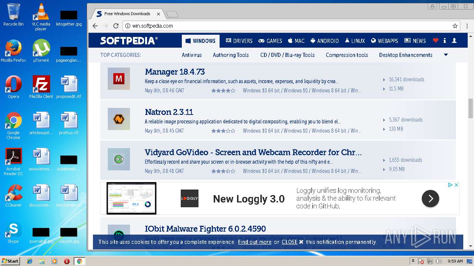Select the WINDOWS navigation tab

[200, 41]
